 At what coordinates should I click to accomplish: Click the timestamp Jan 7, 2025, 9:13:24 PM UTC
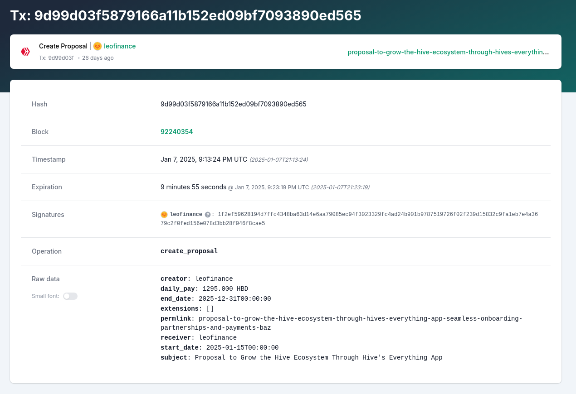(204, 159)
